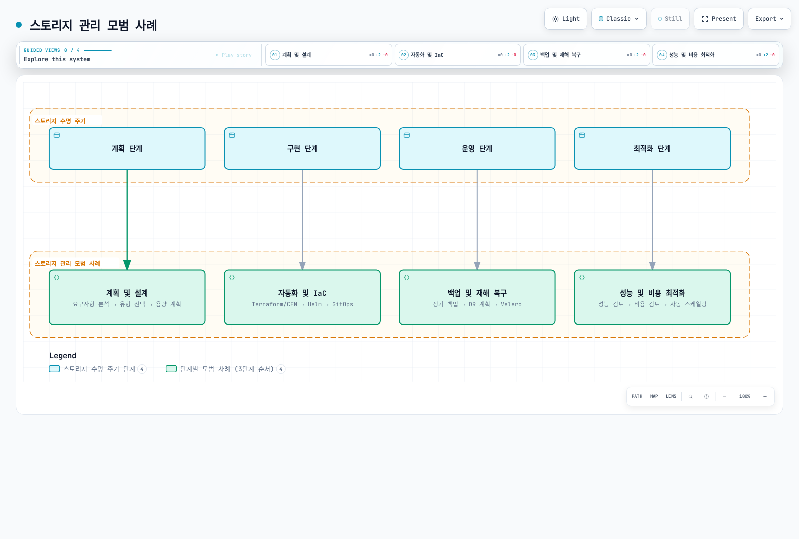Click window icon on 계획 단계 node
This screenshot has width=799, height=539.
[x=57, y=135]
